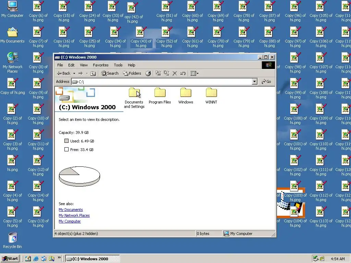Click the disk usage pie chart
351x263 pixels.
pos(80,176)
